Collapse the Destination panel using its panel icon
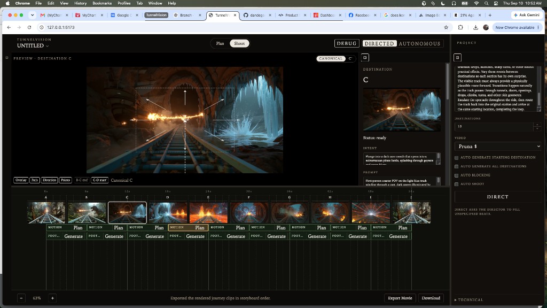This screenshot has height=308, width=547. pyautogui.click(x=365, y=58)
